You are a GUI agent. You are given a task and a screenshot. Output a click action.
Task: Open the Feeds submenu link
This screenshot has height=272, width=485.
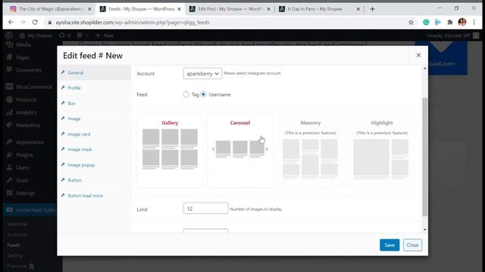(x=14, y=245)
